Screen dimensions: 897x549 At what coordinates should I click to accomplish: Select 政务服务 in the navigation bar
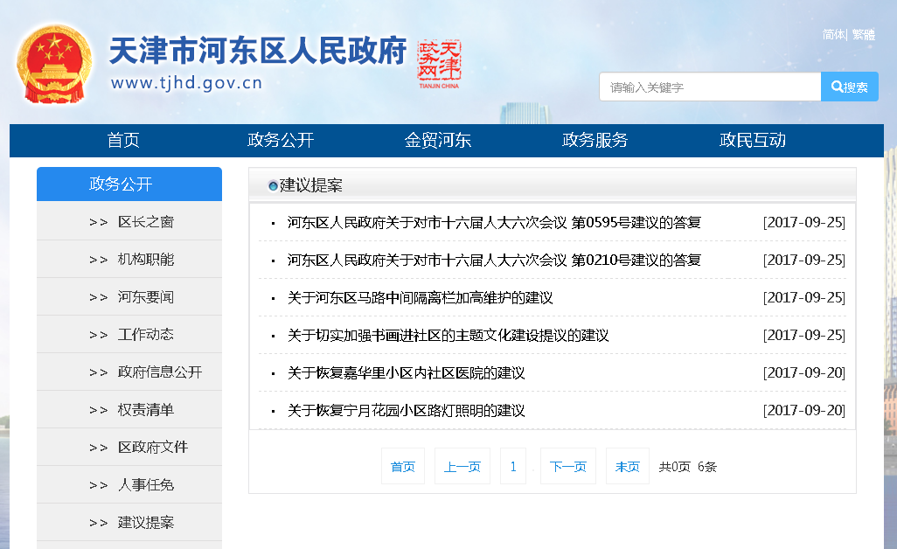coord(595,141)
